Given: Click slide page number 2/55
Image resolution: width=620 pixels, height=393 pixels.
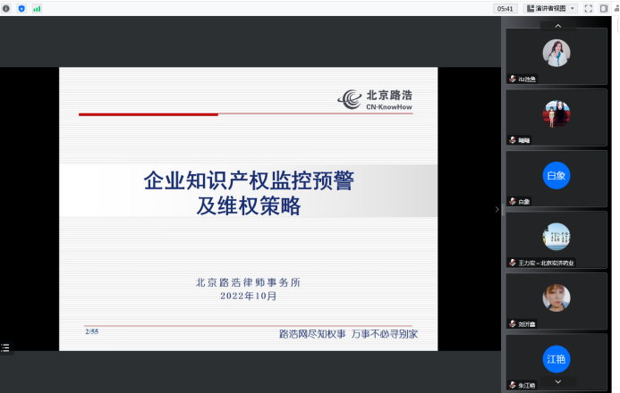Looking at the screenshot, I should (92, 332).
